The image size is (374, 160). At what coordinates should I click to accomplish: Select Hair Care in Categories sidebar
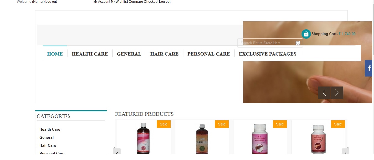pos(48,145)
